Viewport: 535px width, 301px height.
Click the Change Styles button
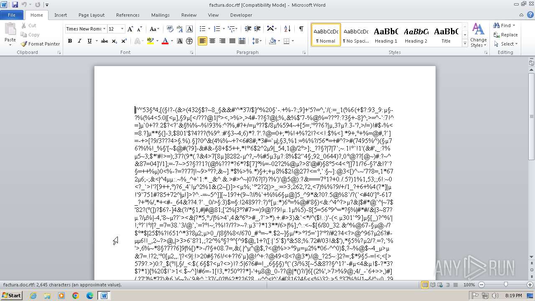[x=478, y=35]
